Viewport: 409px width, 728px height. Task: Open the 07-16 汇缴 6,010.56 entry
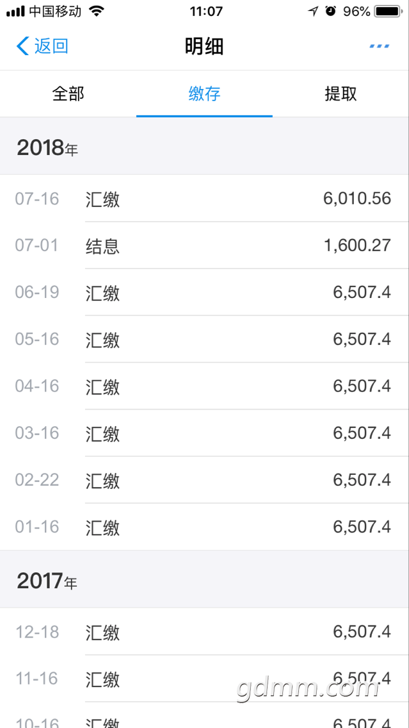tap(205, 198)
